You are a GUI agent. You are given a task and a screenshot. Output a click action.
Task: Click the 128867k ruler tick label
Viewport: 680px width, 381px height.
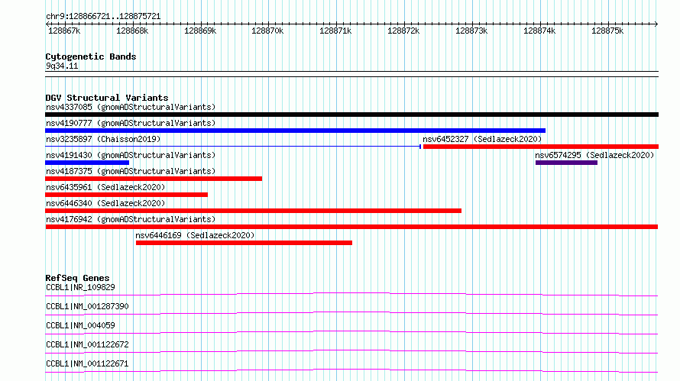point(64,31)
